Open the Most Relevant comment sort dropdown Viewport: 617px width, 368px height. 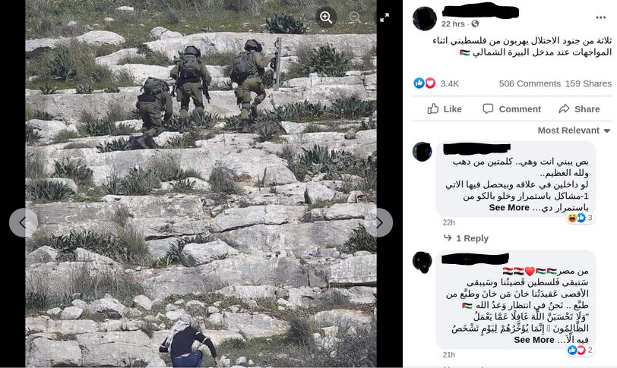pos(574,131)
